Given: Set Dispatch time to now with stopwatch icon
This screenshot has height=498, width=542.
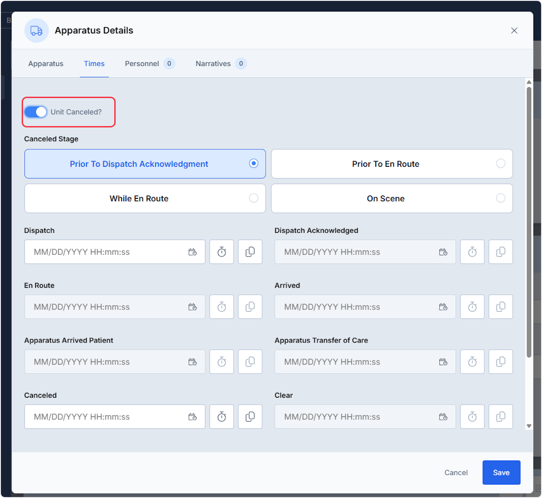Looking at the screenshot, I should tap(222, 252).
